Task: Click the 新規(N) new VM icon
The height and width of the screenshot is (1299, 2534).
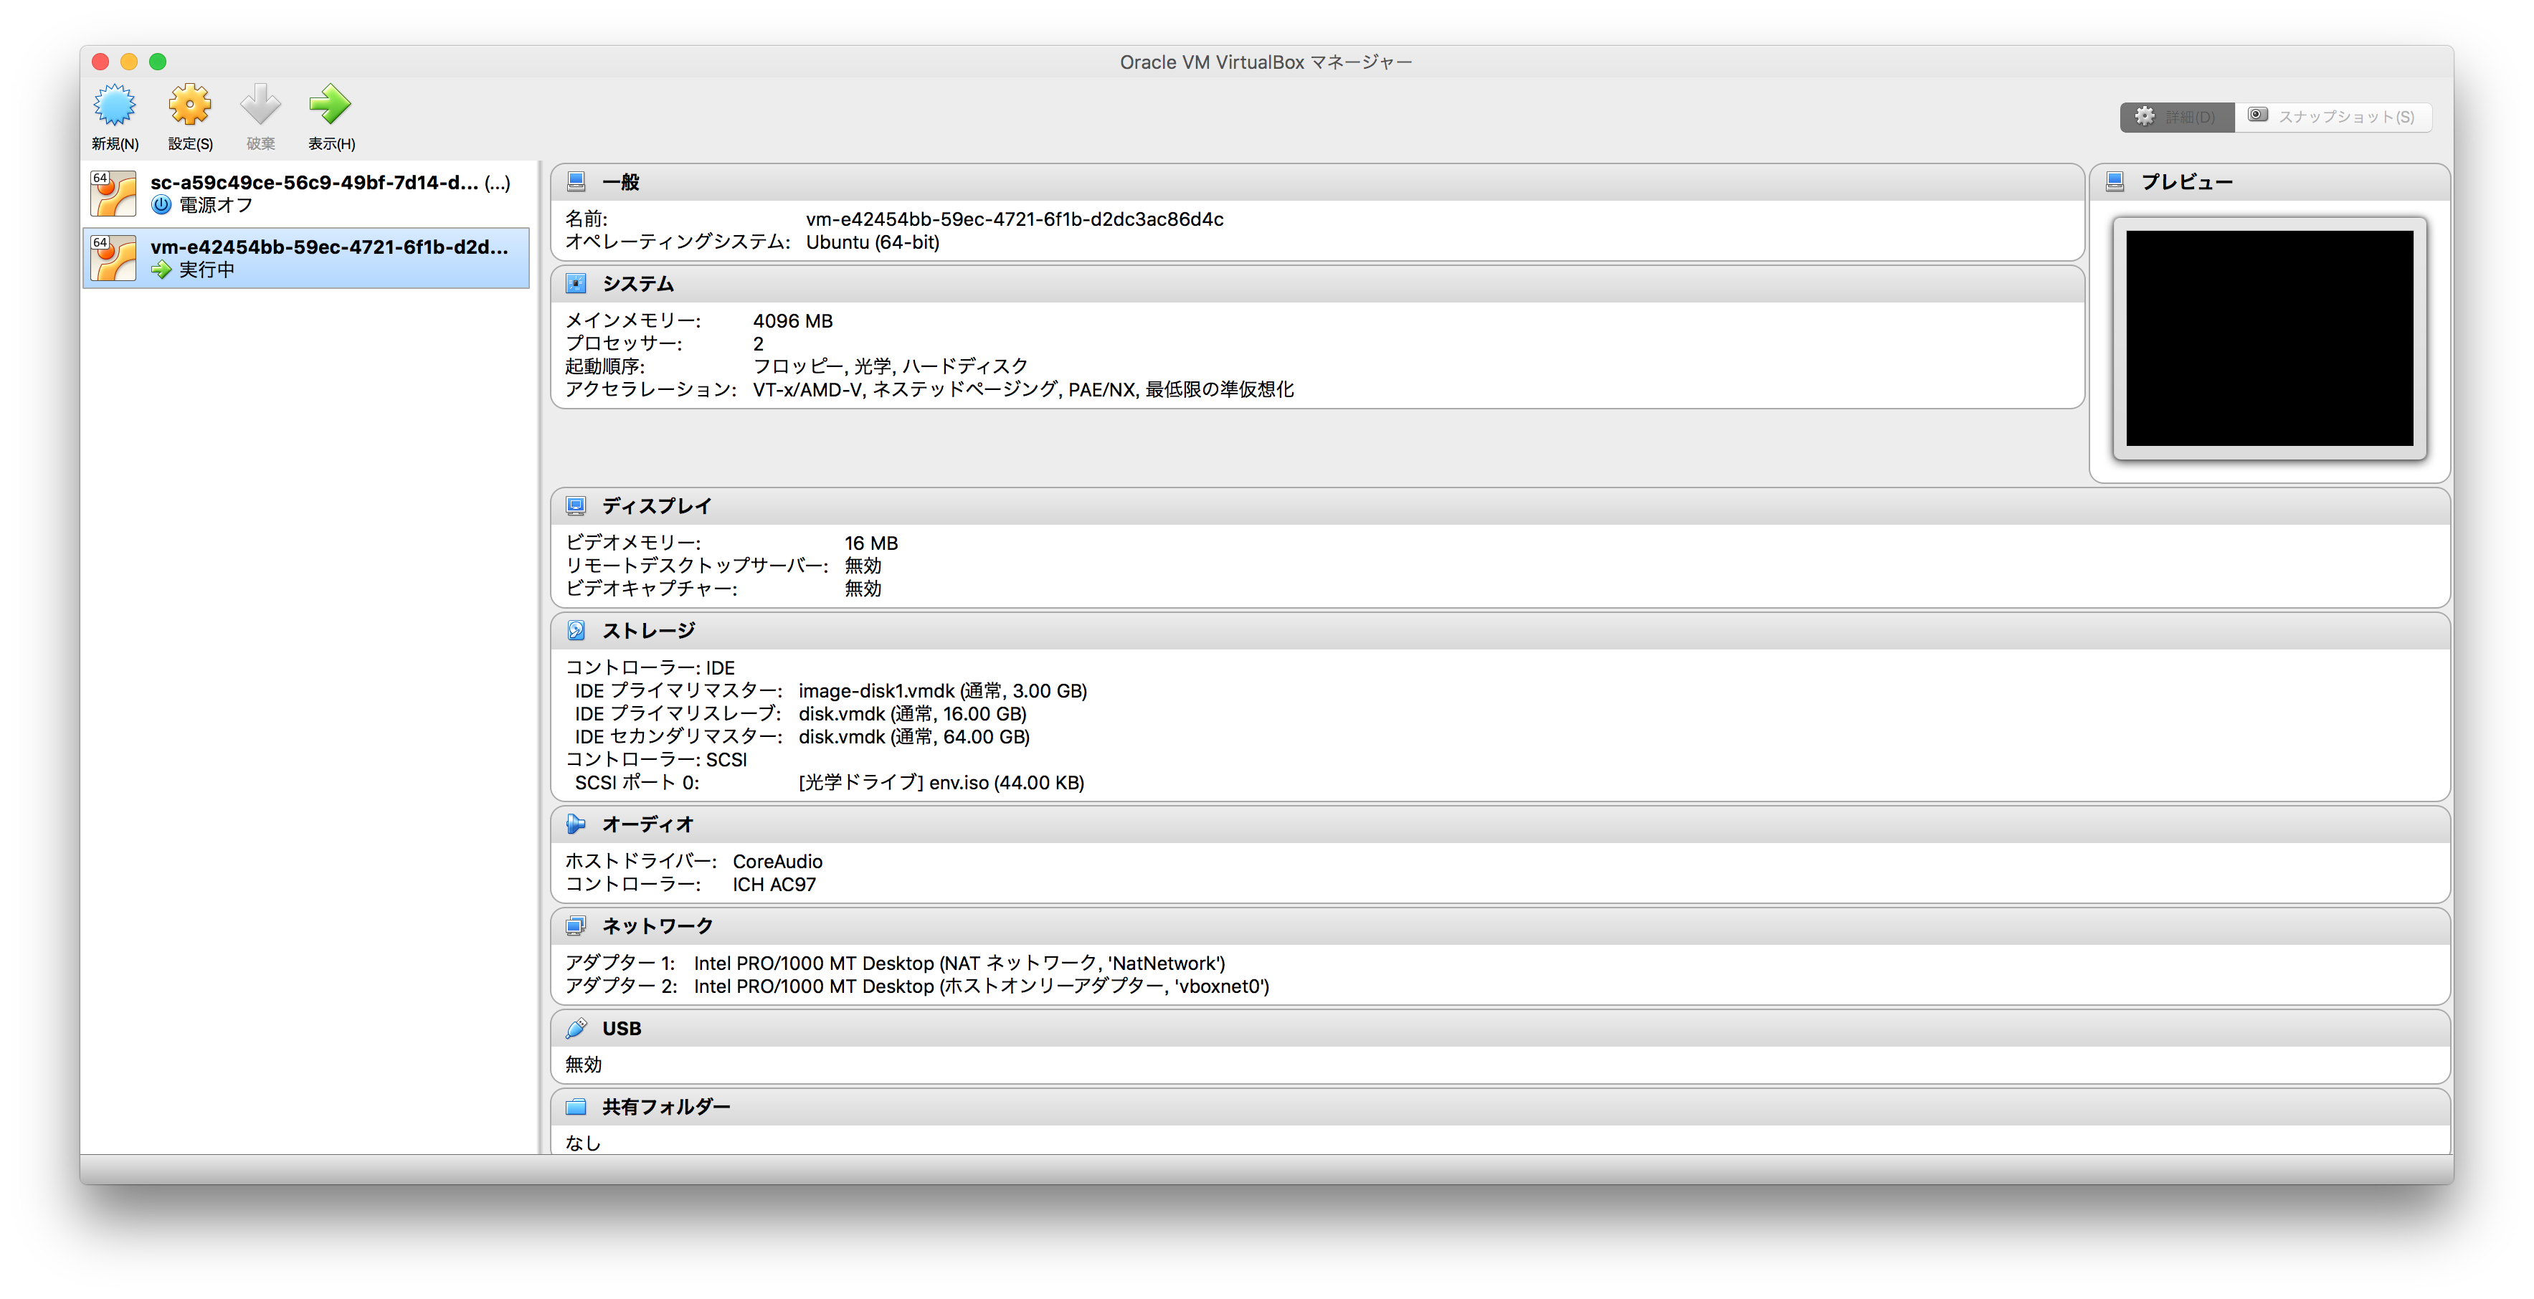Action: (x=114, y=105)
